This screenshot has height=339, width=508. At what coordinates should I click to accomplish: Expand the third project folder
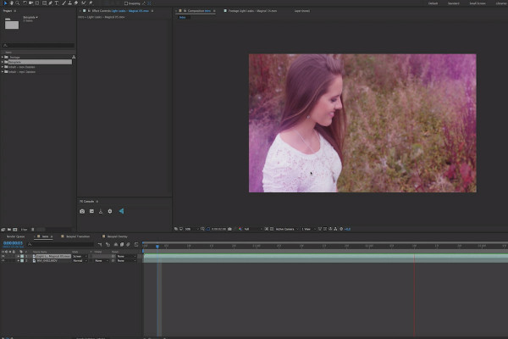3,67
